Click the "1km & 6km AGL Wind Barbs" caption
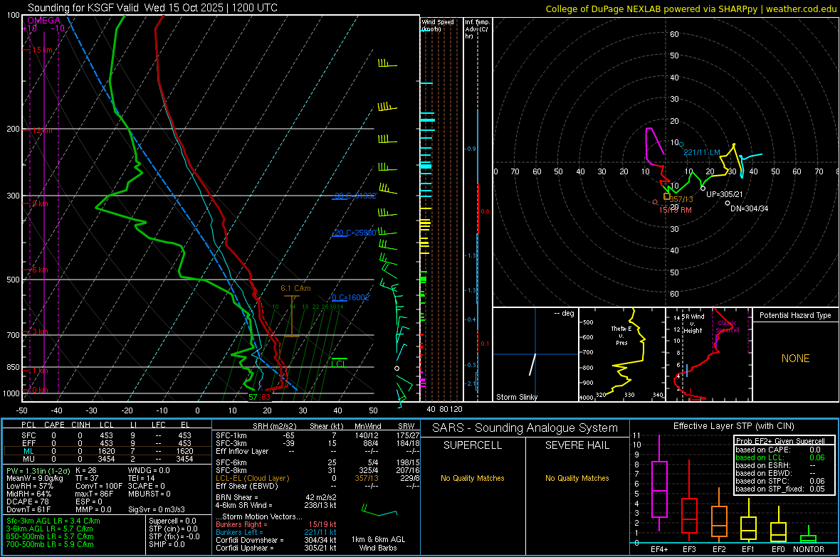Screen dimensions: 840x557 click(x=378, y=543)
